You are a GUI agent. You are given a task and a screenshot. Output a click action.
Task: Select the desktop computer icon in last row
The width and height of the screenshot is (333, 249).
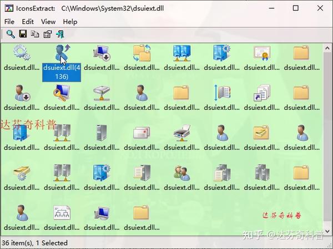tap(102, 213)
